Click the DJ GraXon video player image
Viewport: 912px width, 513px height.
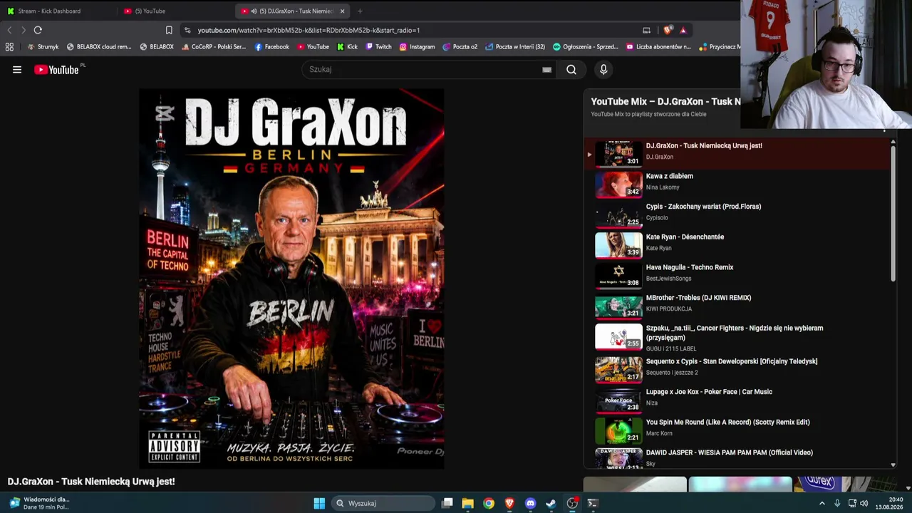[291, 279]
